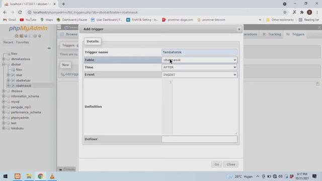
Task: Expand the dbmahasiswa database node
Action: point(4,59)
